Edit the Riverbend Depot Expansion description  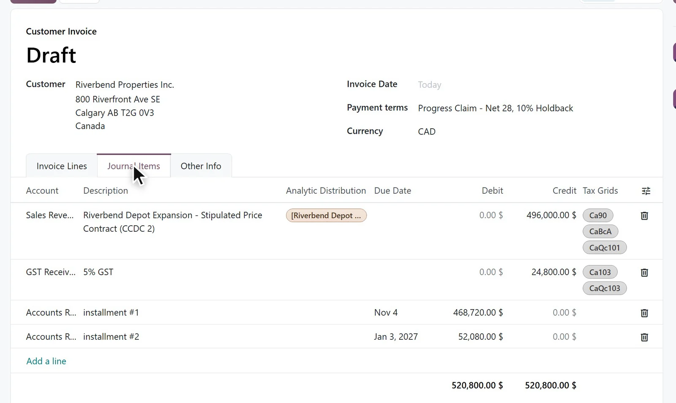(173, 222)
